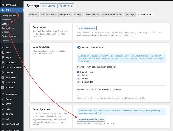Click the Comments bubble icon
173x131 pixels.
(x=3, y=62)
